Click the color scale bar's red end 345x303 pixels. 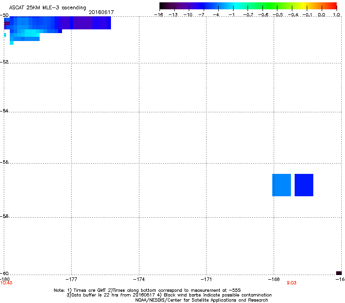coord(332,6)
